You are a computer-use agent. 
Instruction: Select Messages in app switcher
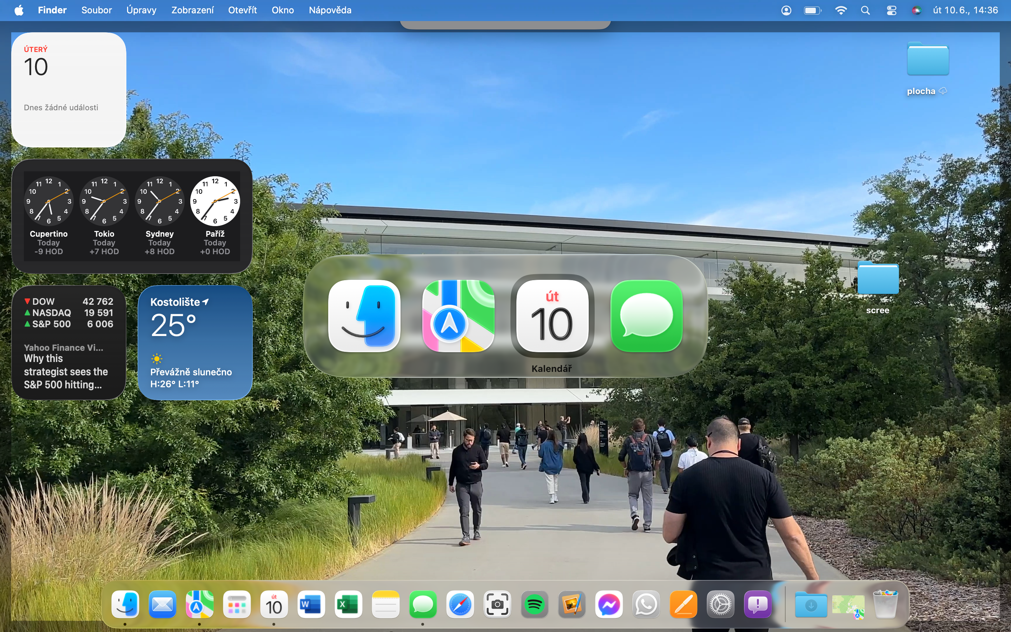pyautogui.click(x=646, y=316)
